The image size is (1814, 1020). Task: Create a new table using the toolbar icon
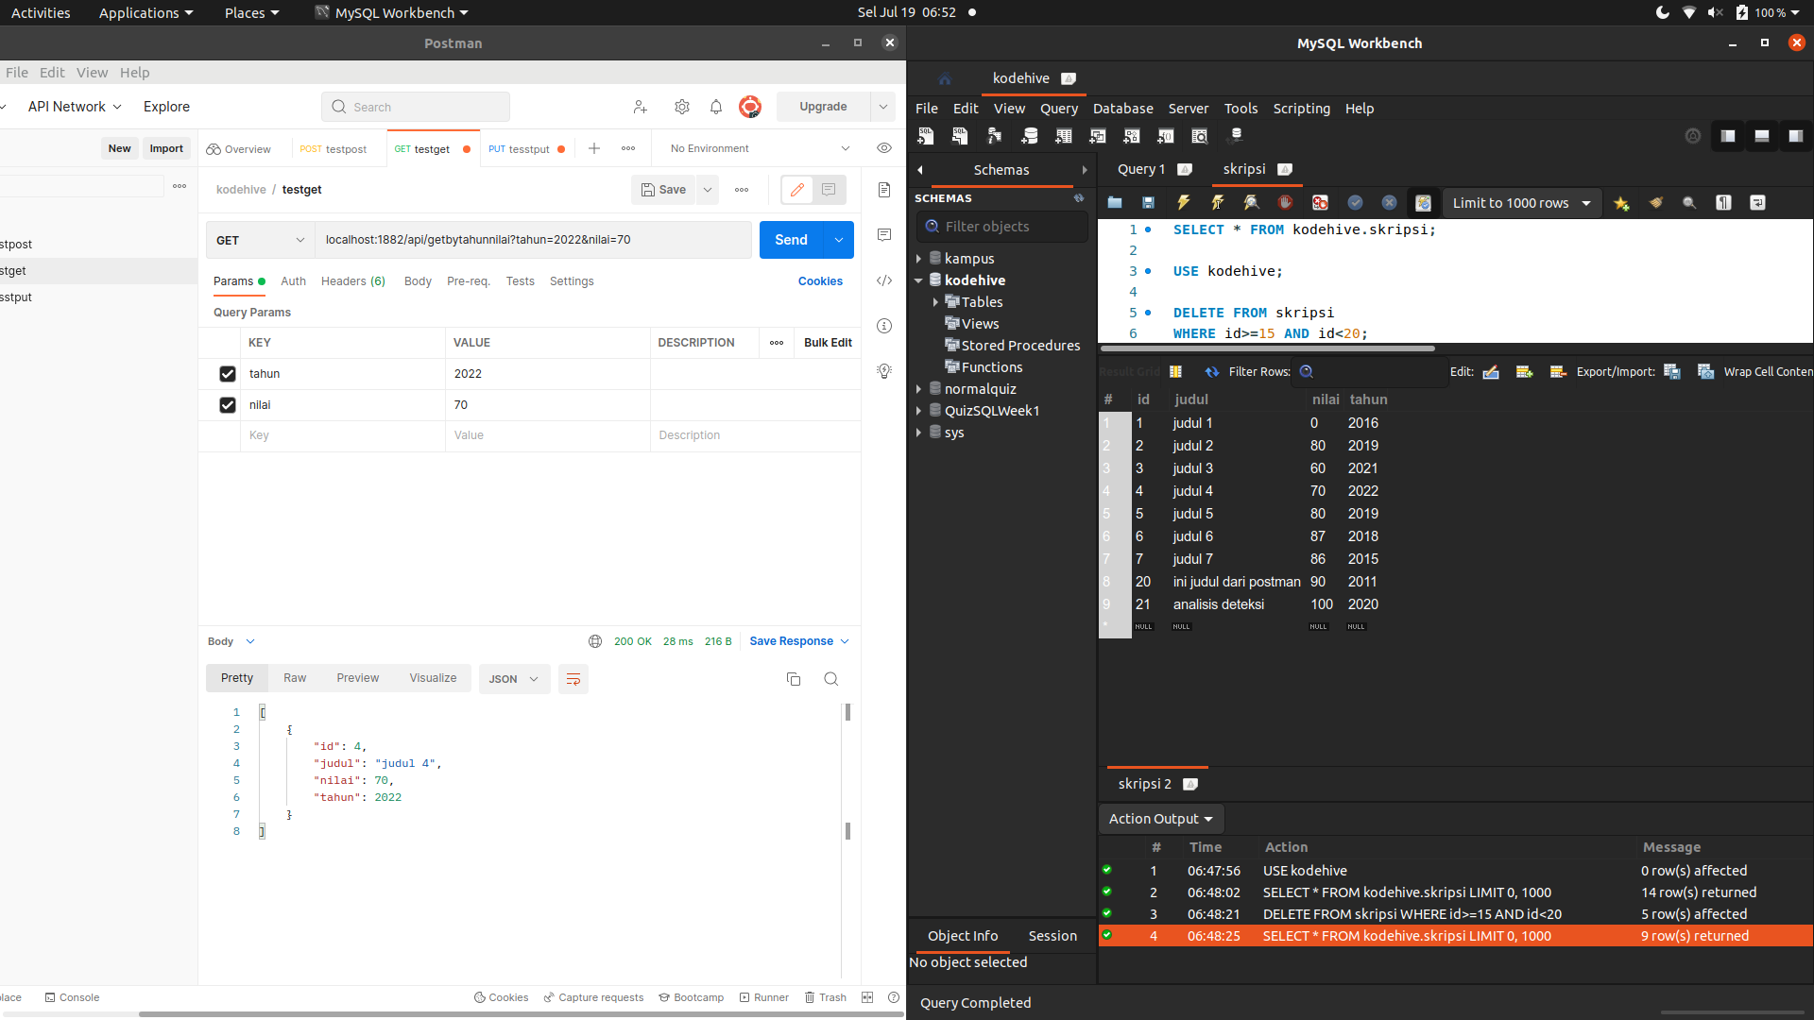pyautogui.click(x=1063, y=135)
